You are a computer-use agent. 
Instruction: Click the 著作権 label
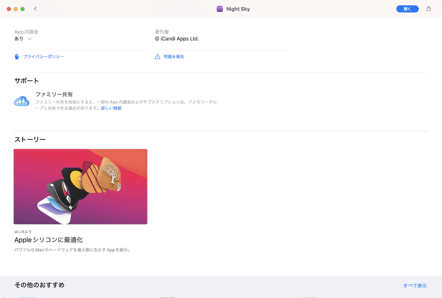point(162,32)
